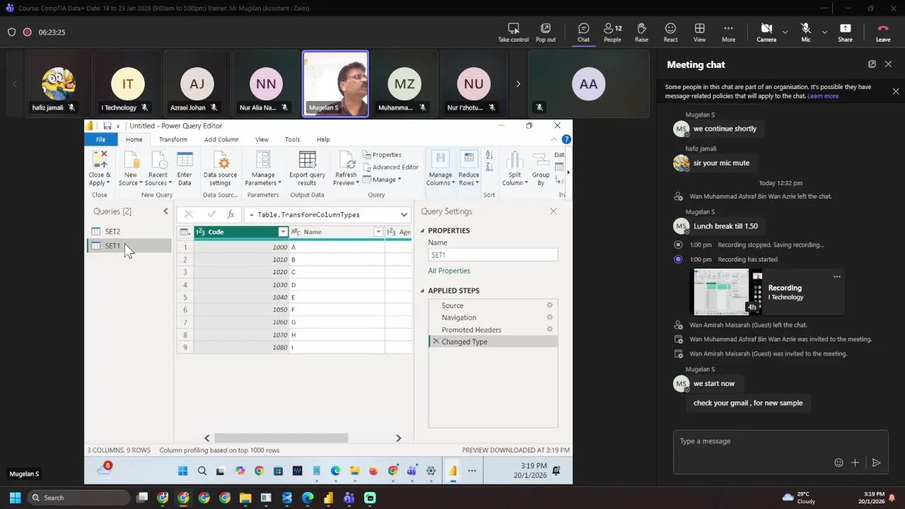The width and height of the screenshot is (905, 509).
Task: Open More options in Teams toolbar
Action: (728, 33)
